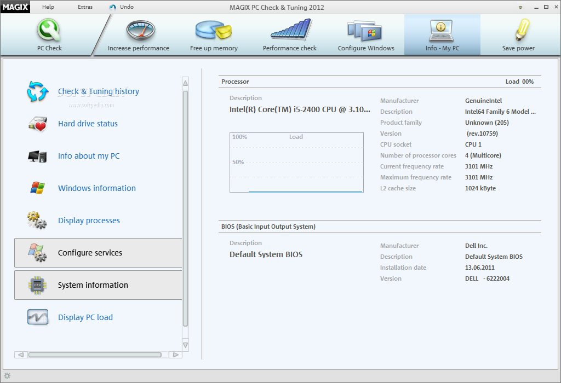Switch to the Free up memory tab label
The image size is (561, 383).
point(214,48)
